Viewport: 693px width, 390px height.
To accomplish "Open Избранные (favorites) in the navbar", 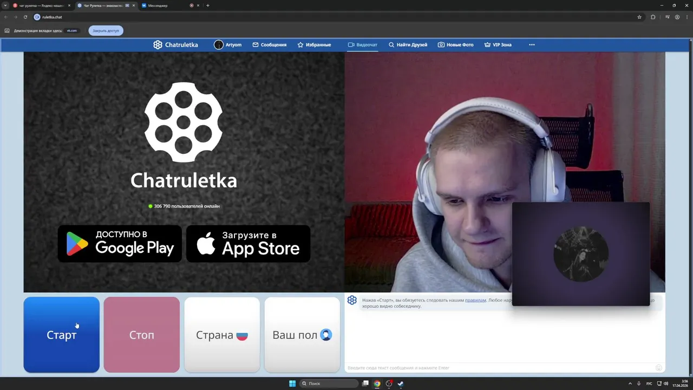I will 314,44.
